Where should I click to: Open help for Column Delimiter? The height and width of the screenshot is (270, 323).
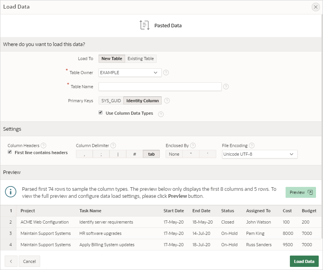113,146
